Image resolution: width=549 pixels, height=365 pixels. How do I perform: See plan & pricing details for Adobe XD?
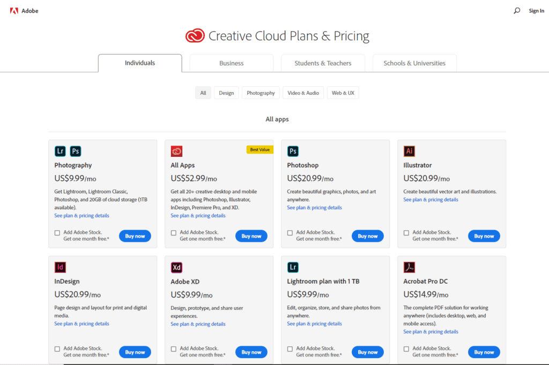click(x=198, y=324)
